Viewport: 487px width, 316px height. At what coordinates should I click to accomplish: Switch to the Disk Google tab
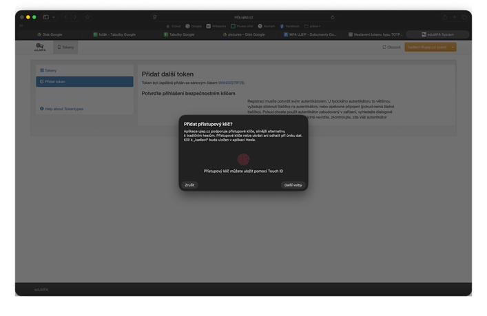tap(50, 34)
